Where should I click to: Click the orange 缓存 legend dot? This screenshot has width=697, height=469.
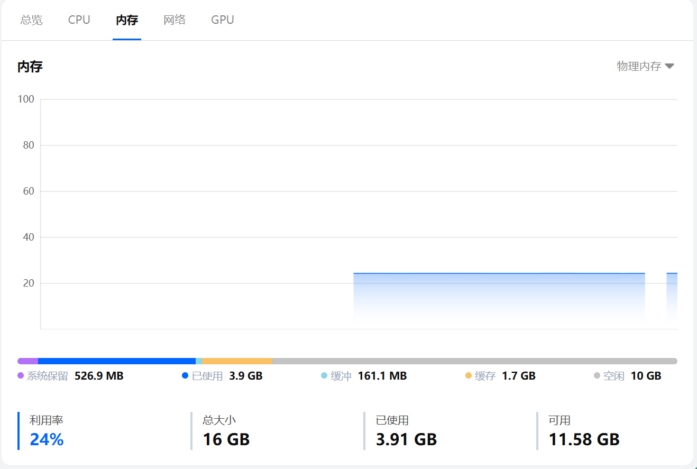(x=469, y=375)
